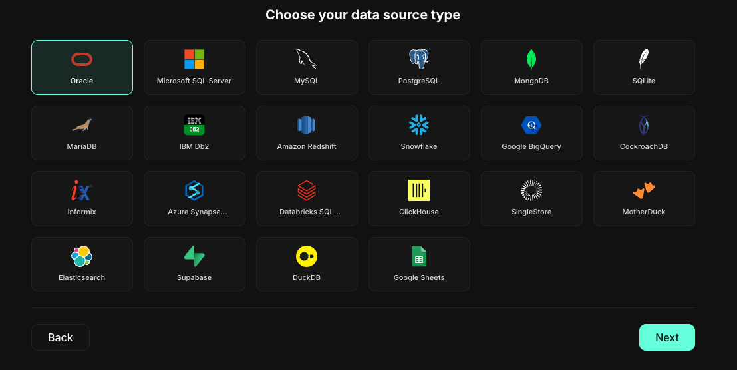The image size is (737, 370).
Task: Click the "Elasticsearch" label text
Action: 82,277
